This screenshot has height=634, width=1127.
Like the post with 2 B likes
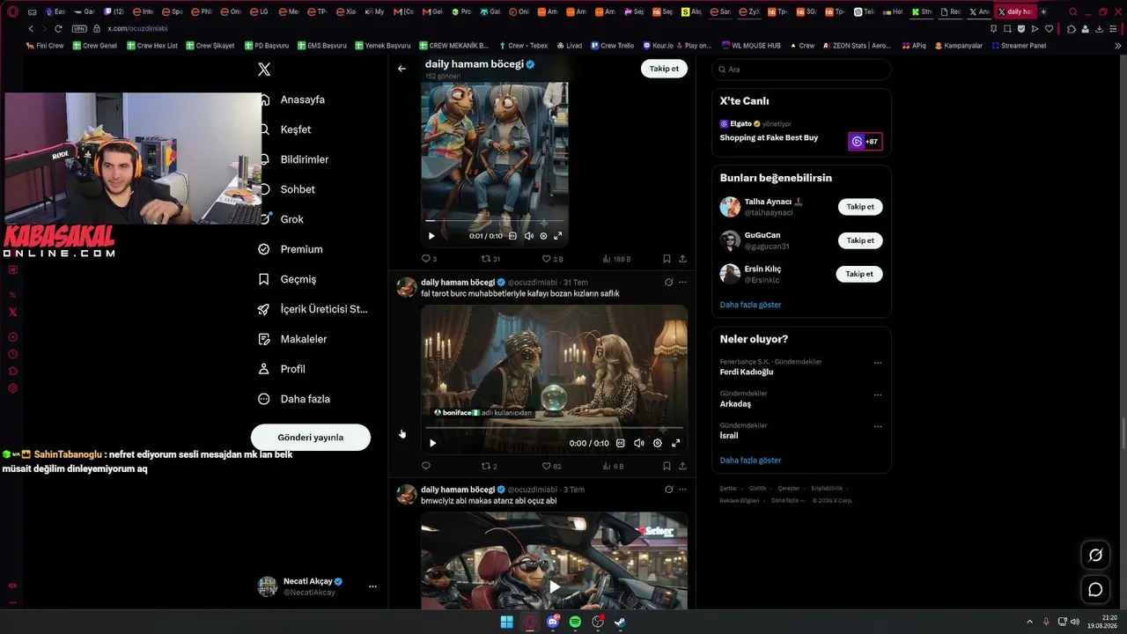(x=552, y=259)
